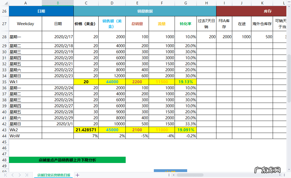Open the 店铺日常运营销售日报 sheet tab
Screen dimensions: 291x178
pos(54,175)
